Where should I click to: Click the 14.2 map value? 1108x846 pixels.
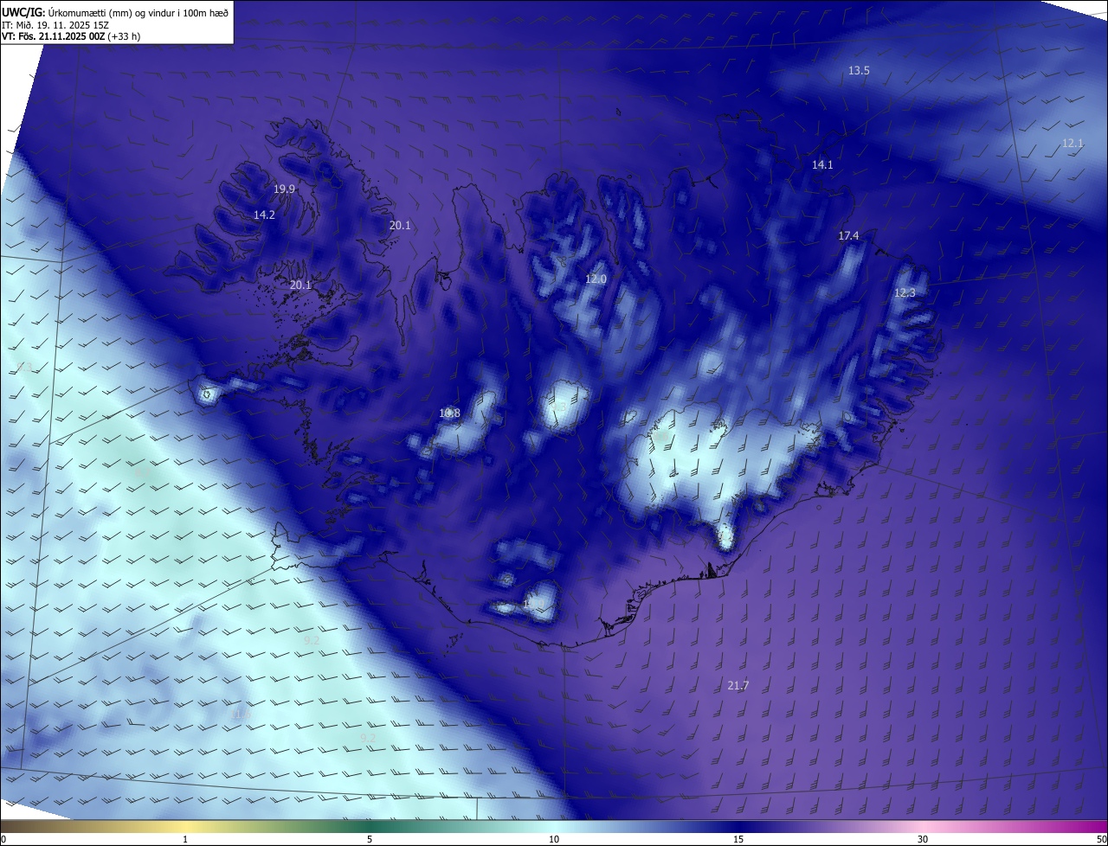264,215
